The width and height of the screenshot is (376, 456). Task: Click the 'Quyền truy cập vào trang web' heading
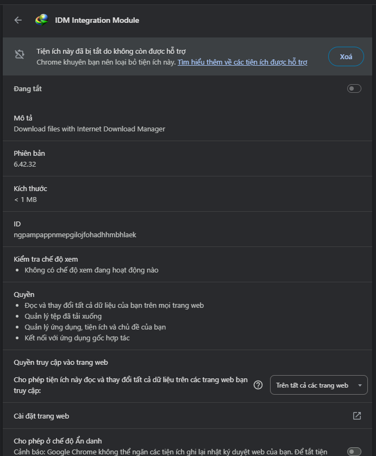click(62, 362)
